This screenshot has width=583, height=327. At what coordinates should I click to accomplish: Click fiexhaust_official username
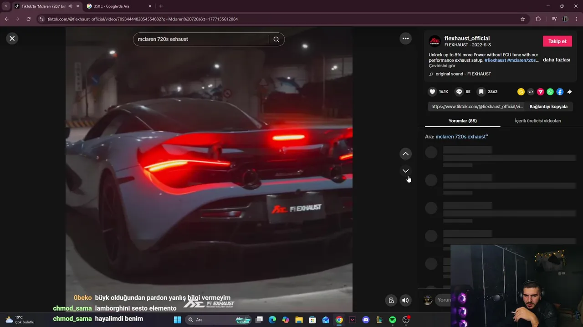(x=467, y=38)
